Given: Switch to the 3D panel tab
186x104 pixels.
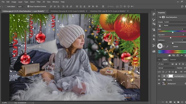Looking at the screenshot, I should [159, 60].
